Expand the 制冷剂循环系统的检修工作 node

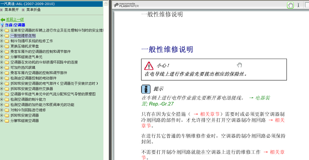(x=1, y=41)
